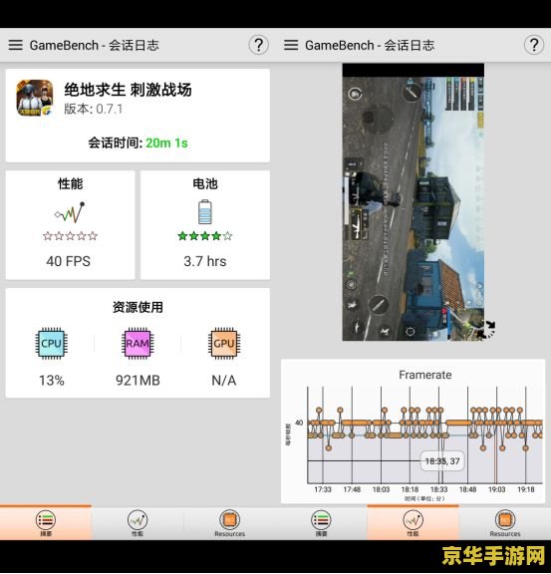This screenshot has width=551, height=574.
Task: Tap the 19:03 time label on chart
Action: pyautogui.click(x=496, y=489)
